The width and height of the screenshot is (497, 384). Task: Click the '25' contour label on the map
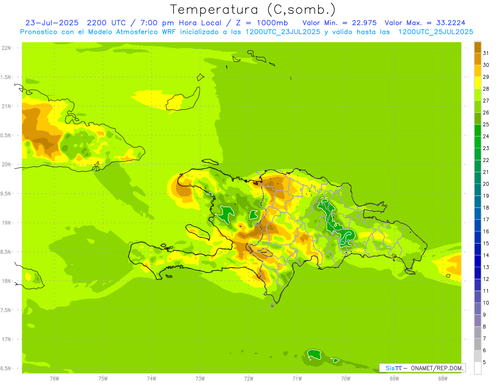pyautogui.click(x=324, y=200)
